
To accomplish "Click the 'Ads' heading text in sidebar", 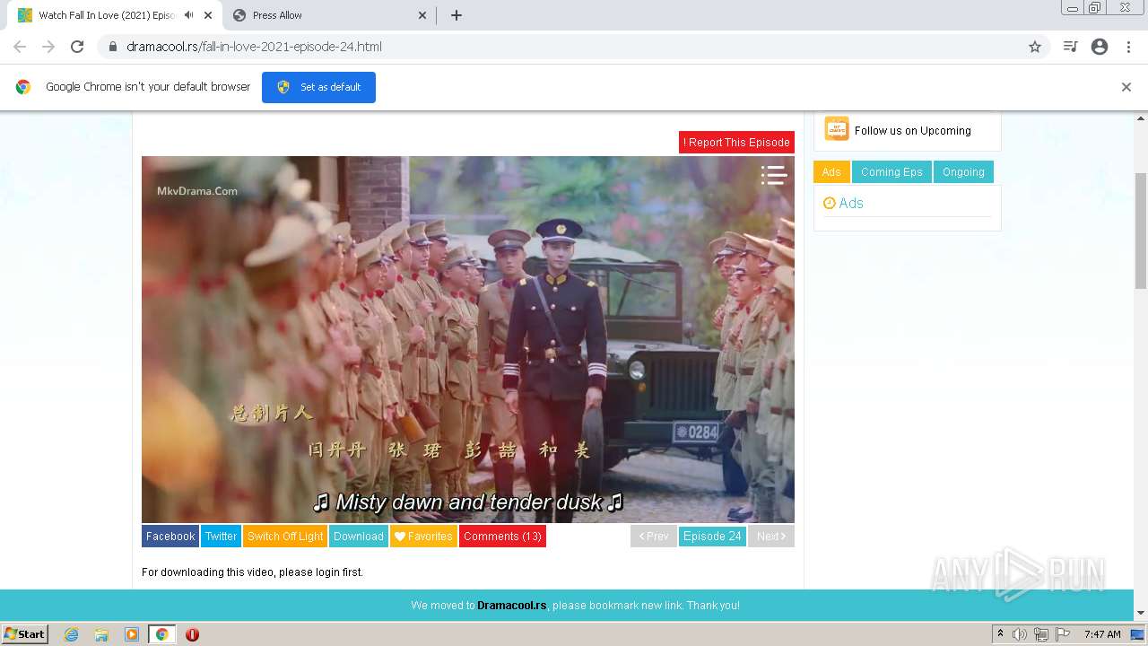I will [x=851, y=204].
